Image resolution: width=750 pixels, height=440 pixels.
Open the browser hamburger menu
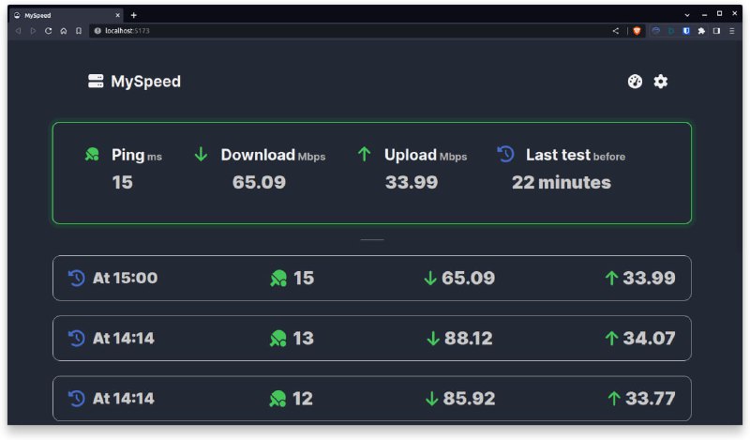point(732,31)
